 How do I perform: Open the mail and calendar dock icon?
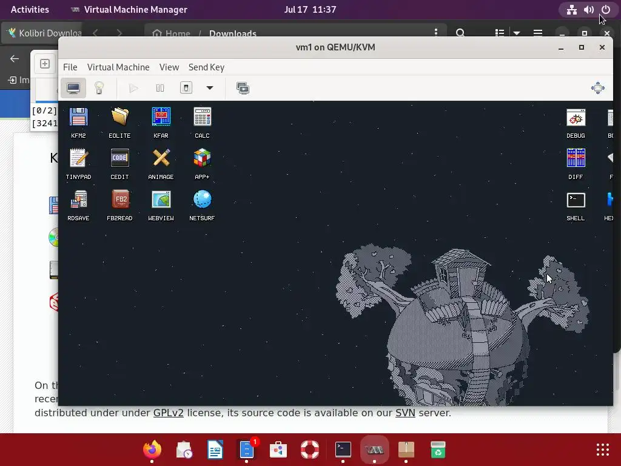click(184, 450)
